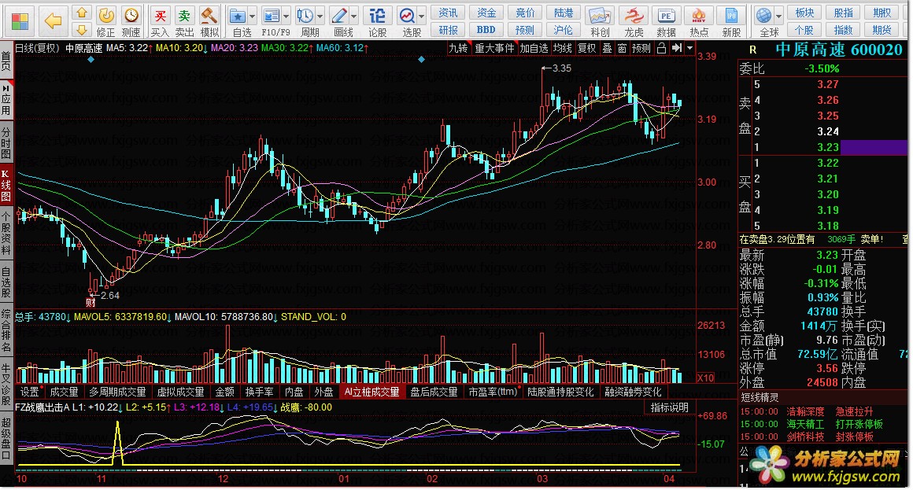This screenshot has height=490, width=913.
Task: Select the 分时图 sidebar tab
Action: (x=6, y=143)
